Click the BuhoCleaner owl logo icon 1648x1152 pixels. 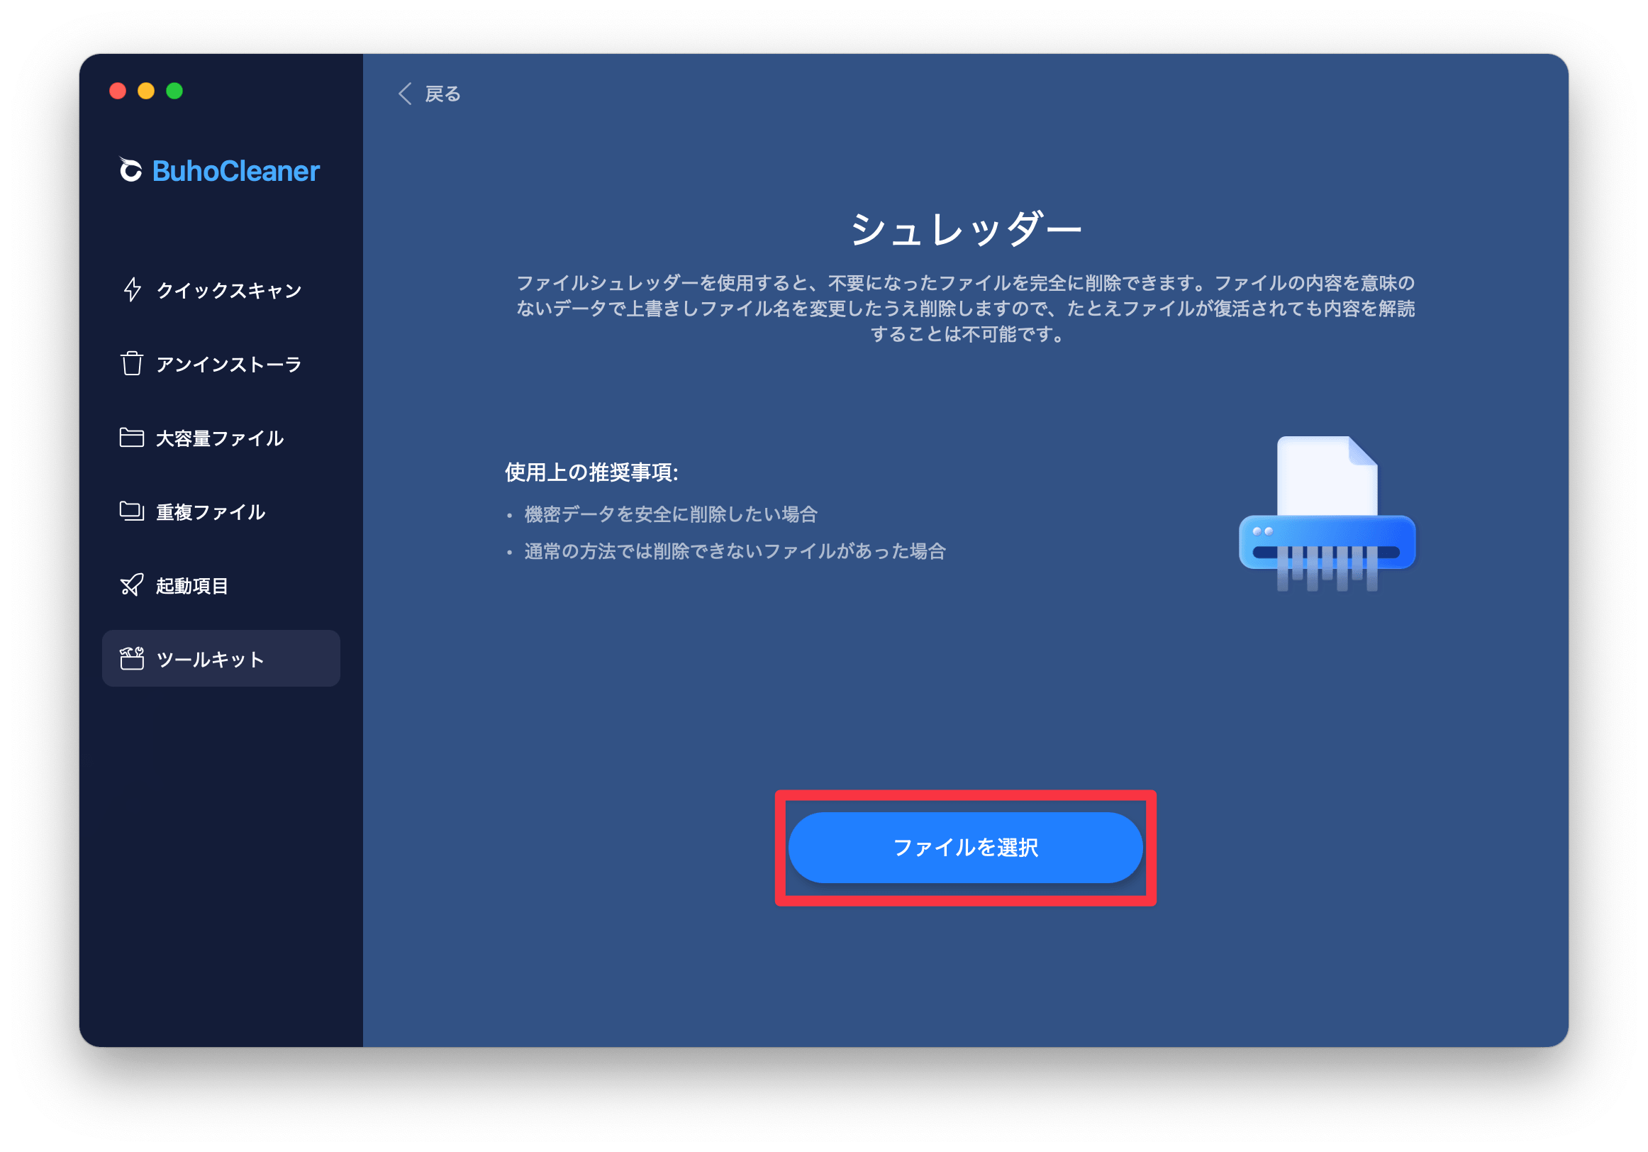[x=130, y=170]
